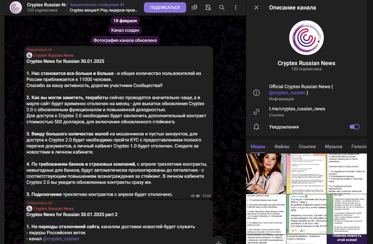Open the thumbnail mentioning '3 важных момента перед скамом'
Screen dimensions: 373x244
point(347,173)
